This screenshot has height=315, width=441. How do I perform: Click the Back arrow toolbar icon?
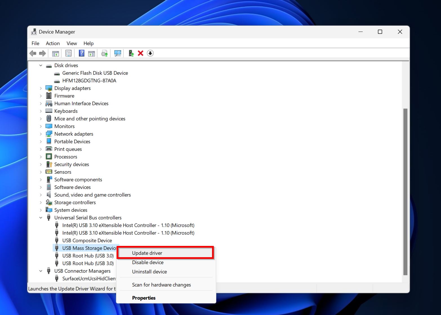tap(33, 53)
